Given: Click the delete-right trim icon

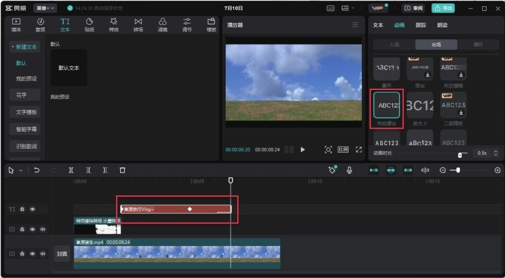Looking at the screenshot, I should (x=105, y=170).
